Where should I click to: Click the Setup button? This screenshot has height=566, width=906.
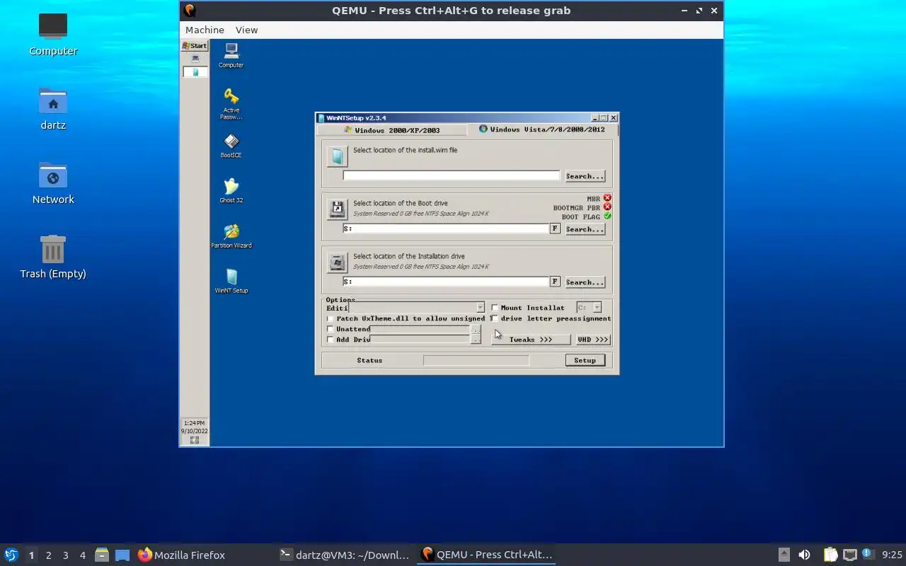click(585, 360)
